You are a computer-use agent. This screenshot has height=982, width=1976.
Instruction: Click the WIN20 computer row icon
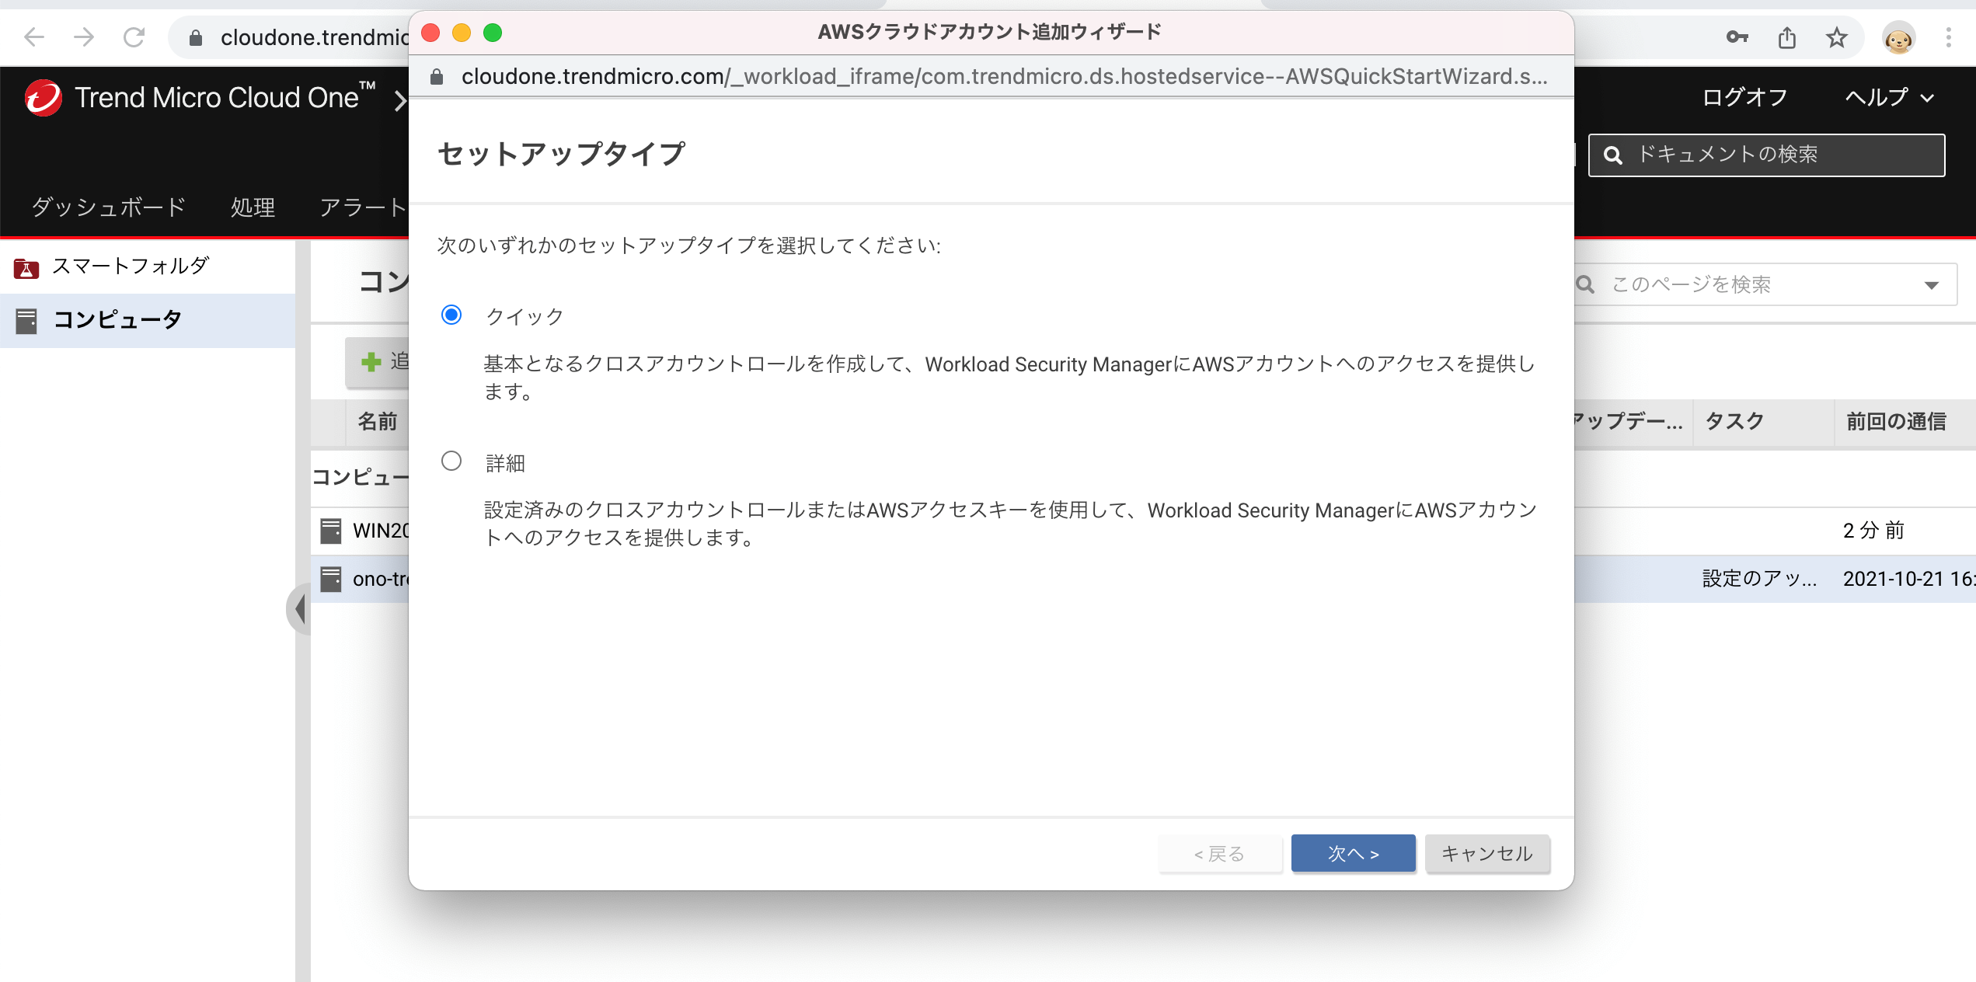point(331,531)
